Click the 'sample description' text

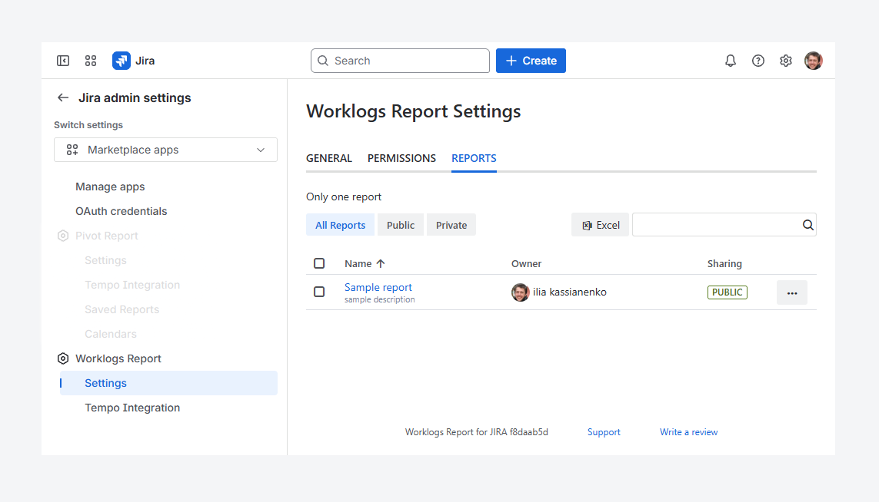380,300
